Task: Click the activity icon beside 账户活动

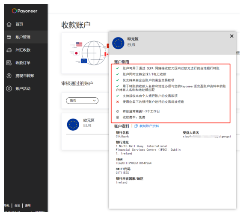Action: (9, 88)
